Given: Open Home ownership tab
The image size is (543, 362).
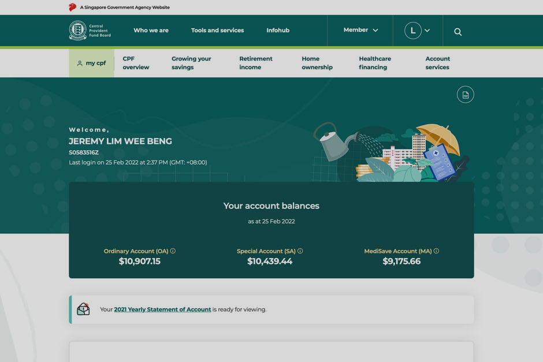Looking at the screenshot, I should [317, 63].
